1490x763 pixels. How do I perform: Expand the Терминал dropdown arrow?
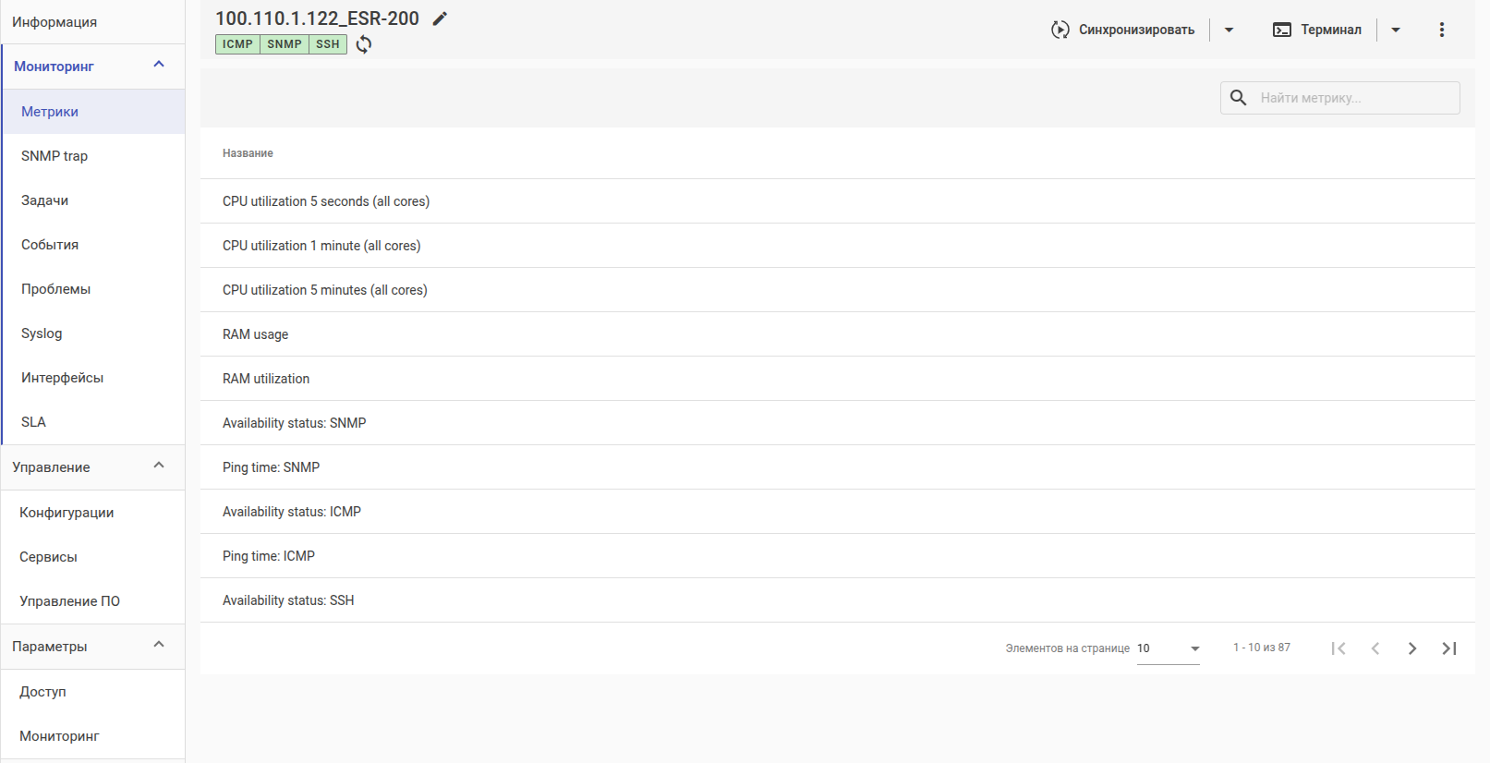pos(1395,30)
